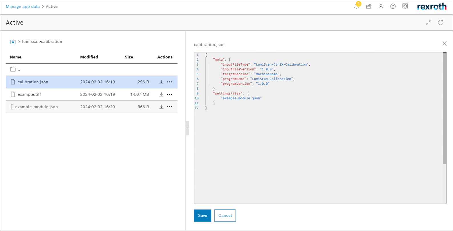Select the calibration.json file row
Screen dimensions: 453x231
92,82
